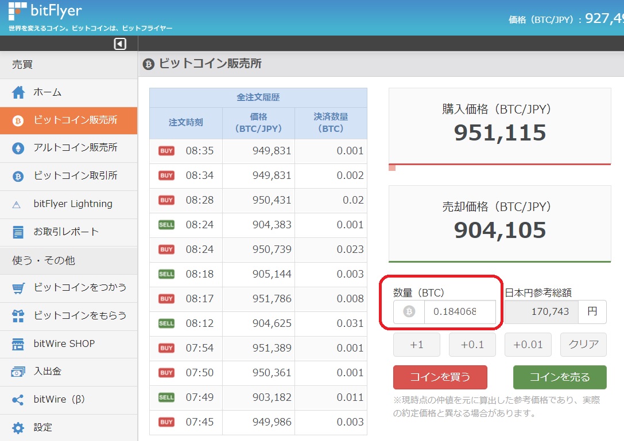Click the blue bitcoin icon for ビットコイン取引所
The image size is (624, 441).
click(x=18, y=176)
